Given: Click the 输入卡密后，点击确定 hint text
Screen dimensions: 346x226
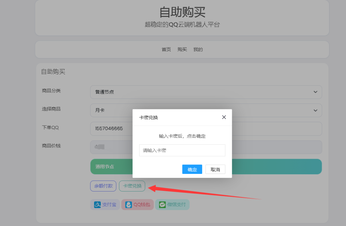Looking at the screenshot, I should pos(182,136).
